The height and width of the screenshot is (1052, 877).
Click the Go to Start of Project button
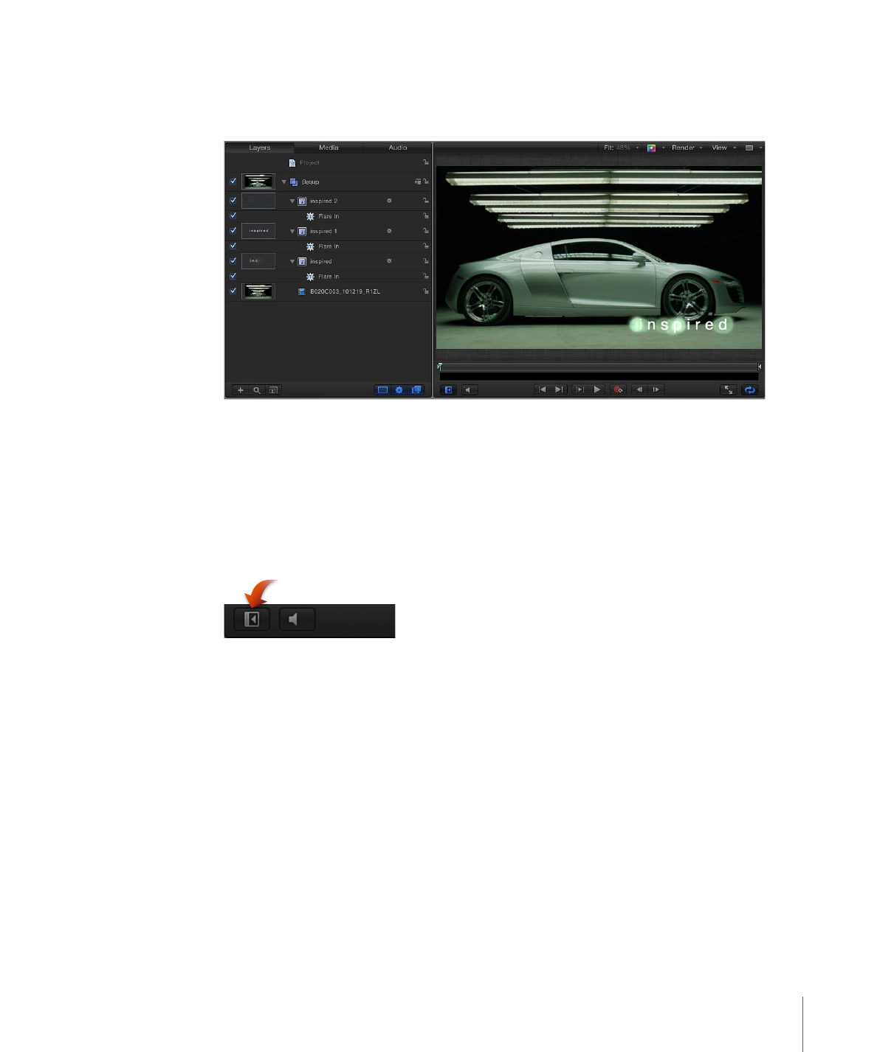tap(542, 390)
